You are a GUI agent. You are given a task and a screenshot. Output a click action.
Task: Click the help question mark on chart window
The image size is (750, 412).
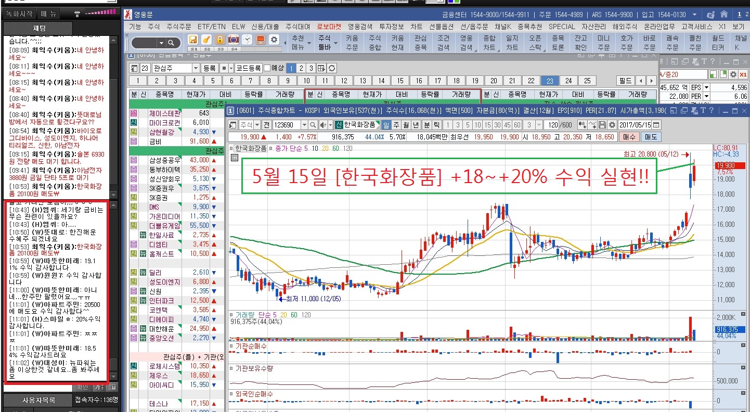pyautogui.click(x=712, y=110)
